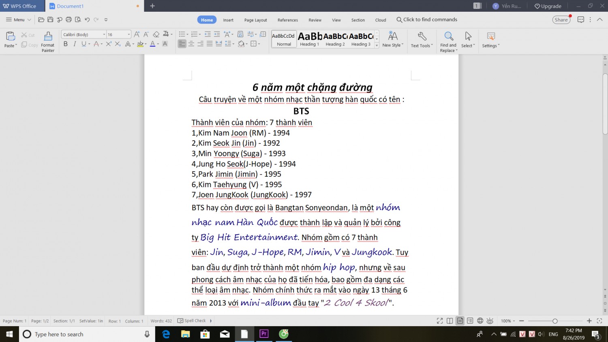Clear formatting with the eraser icon

click(x=156, y=34)
